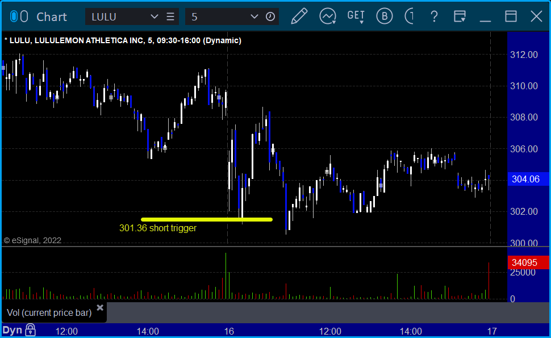Image resolution: width=551 pixels, height=338 pixels.
Task: Select the LULU symbol input field
Action: (x=118, y=16)
